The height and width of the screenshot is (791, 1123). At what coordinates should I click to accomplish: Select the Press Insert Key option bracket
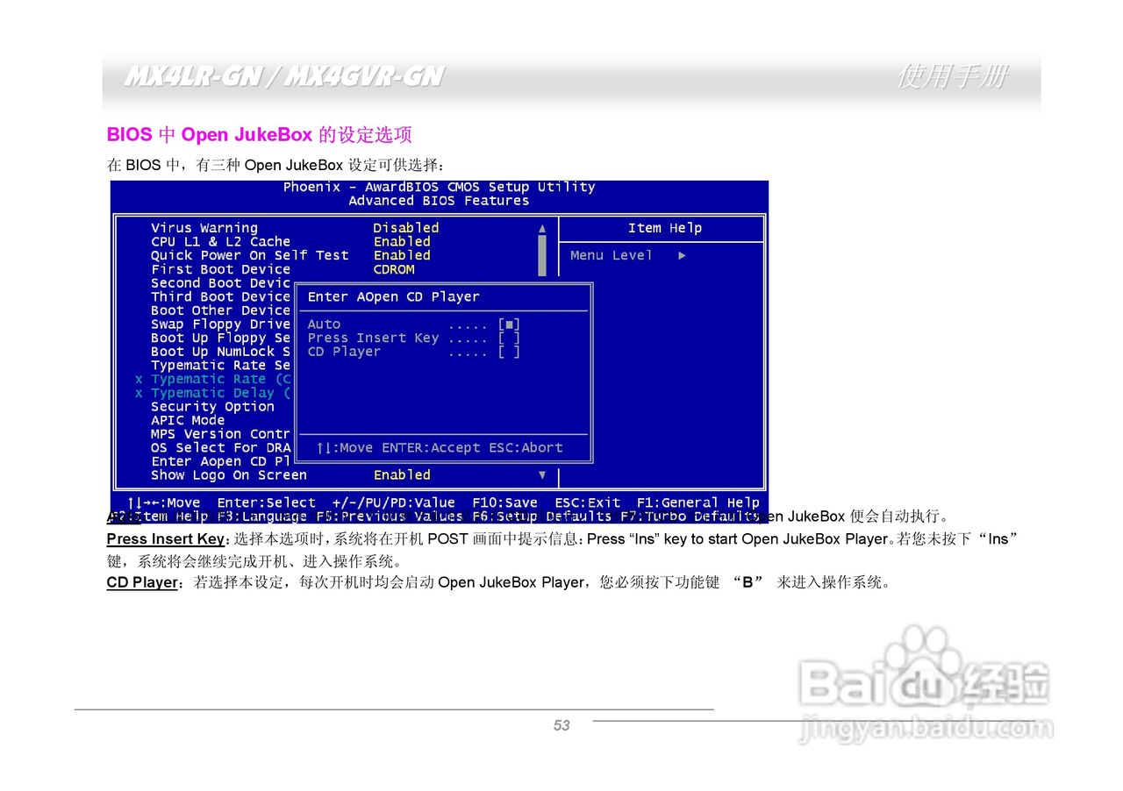(x=509, y=338)
